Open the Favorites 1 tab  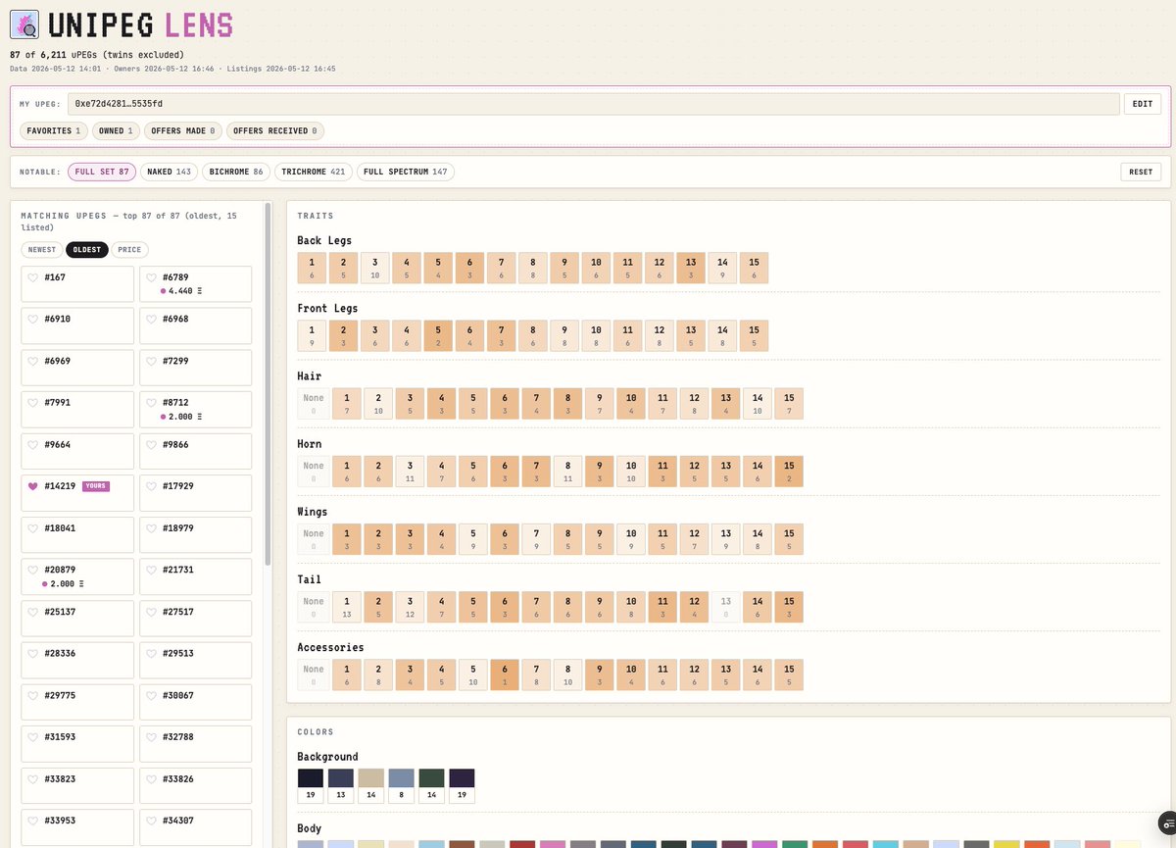[x=54, y=130]
